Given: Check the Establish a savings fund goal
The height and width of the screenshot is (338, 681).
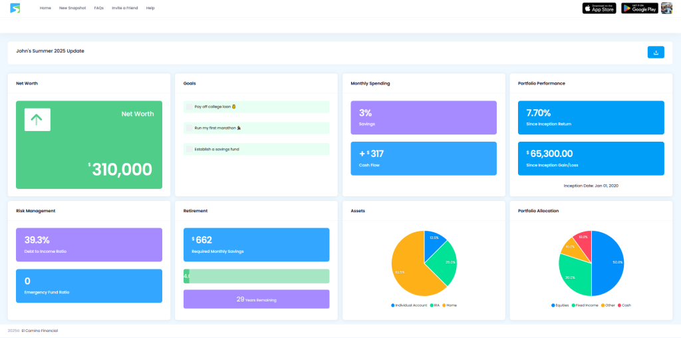Looking at the screenshot, I should click(x=190, y=149).
